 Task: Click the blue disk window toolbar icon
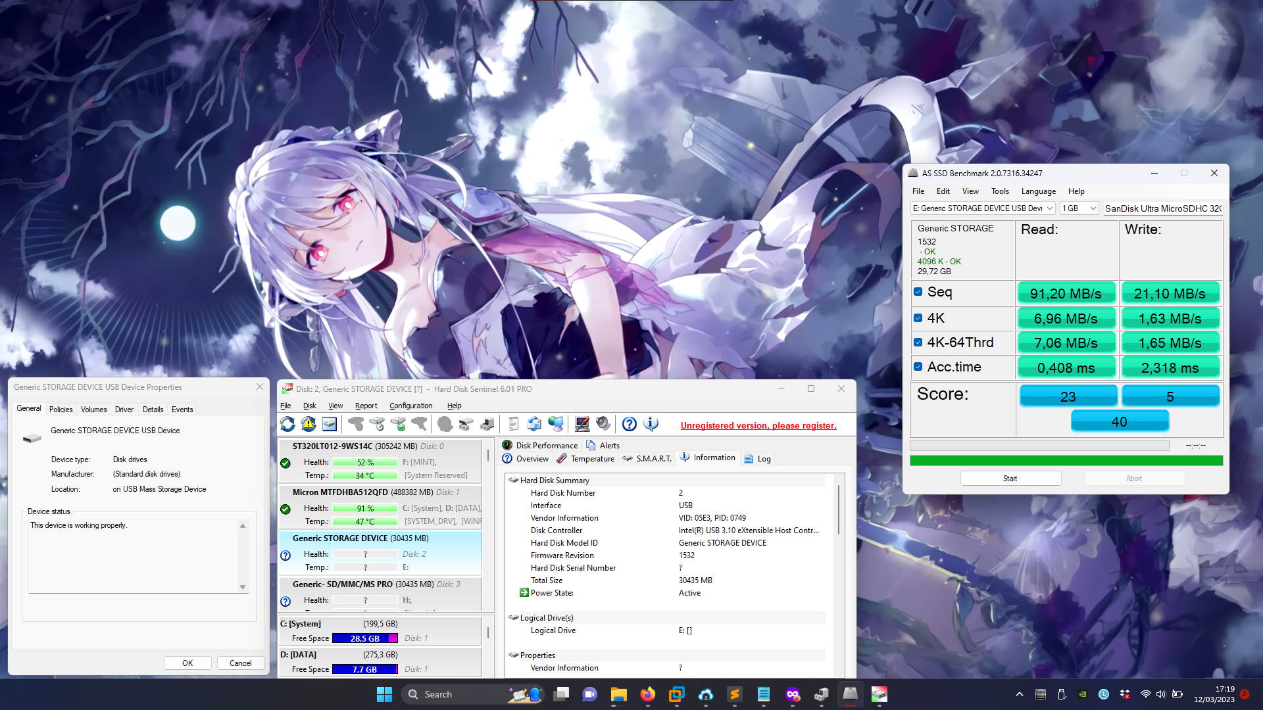click(330, 425)
